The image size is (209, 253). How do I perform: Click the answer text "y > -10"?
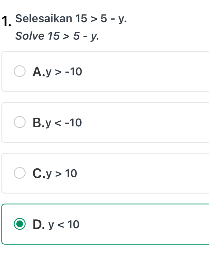pos(64,72)
